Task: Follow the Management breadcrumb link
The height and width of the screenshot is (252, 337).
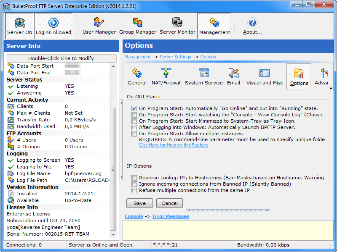Action: coord(138,57)
